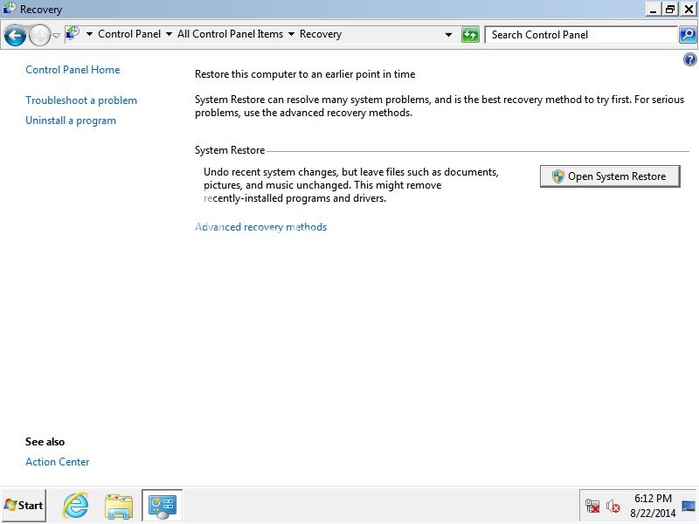
Task: Open the address bar history dropdown
Action: pyautogui.click(x=449, y=34)
